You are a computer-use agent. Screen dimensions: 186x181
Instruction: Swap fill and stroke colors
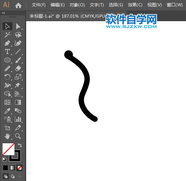20,145
